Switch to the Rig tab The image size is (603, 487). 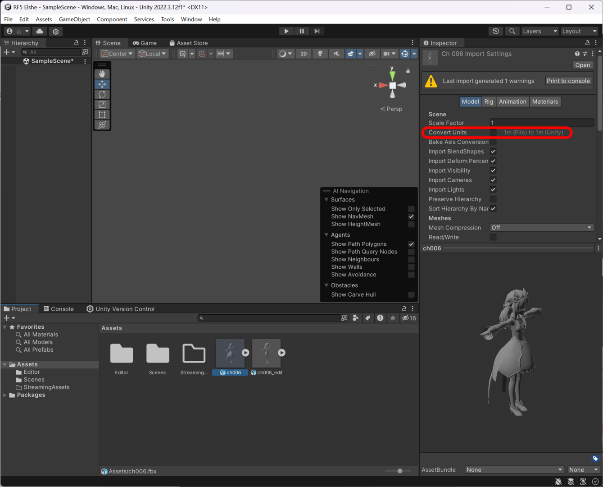point(489,101)
